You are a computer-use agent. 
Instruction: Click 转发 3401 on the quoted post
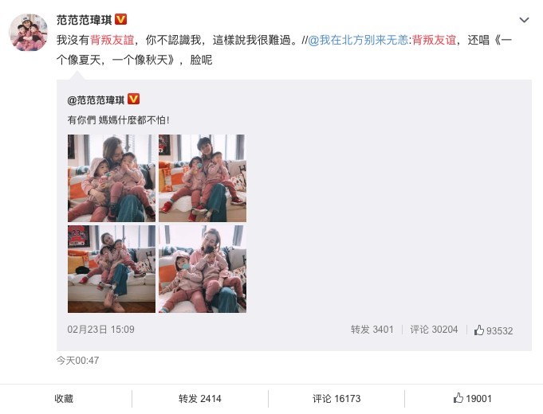(372, 330)
